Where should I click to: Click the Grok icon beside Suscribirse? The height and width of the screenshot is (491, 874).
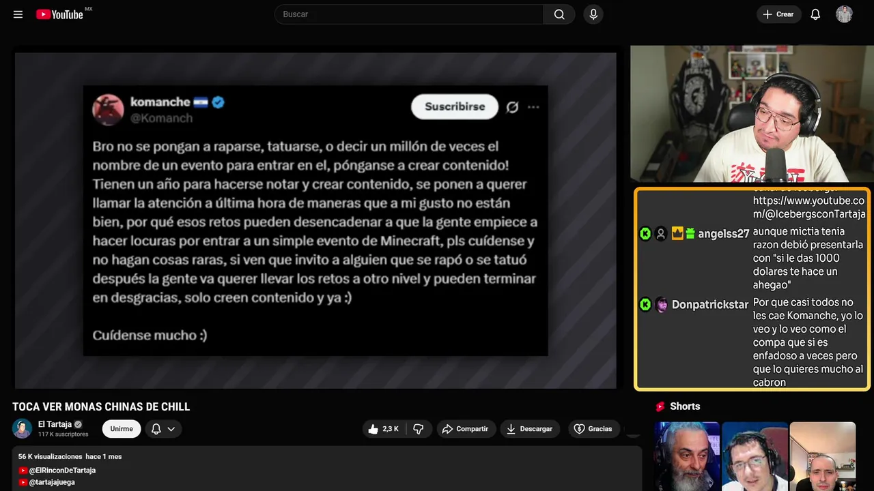tap(512, 107)
